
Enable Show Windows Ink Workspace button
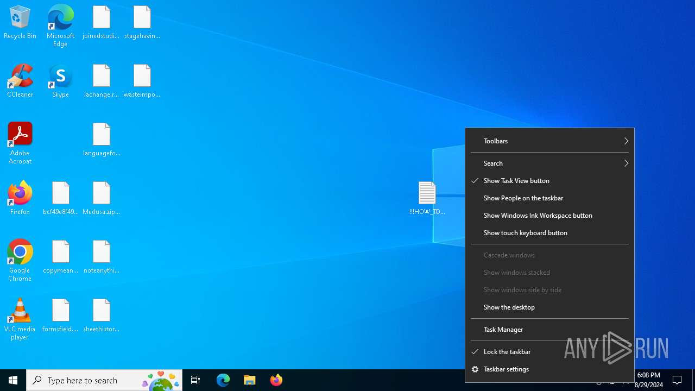coord(549,216)
